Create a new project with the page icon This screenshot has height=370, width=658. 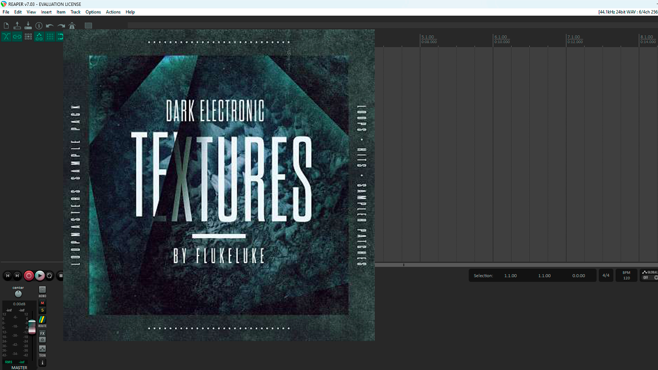(x=6, y=26)
